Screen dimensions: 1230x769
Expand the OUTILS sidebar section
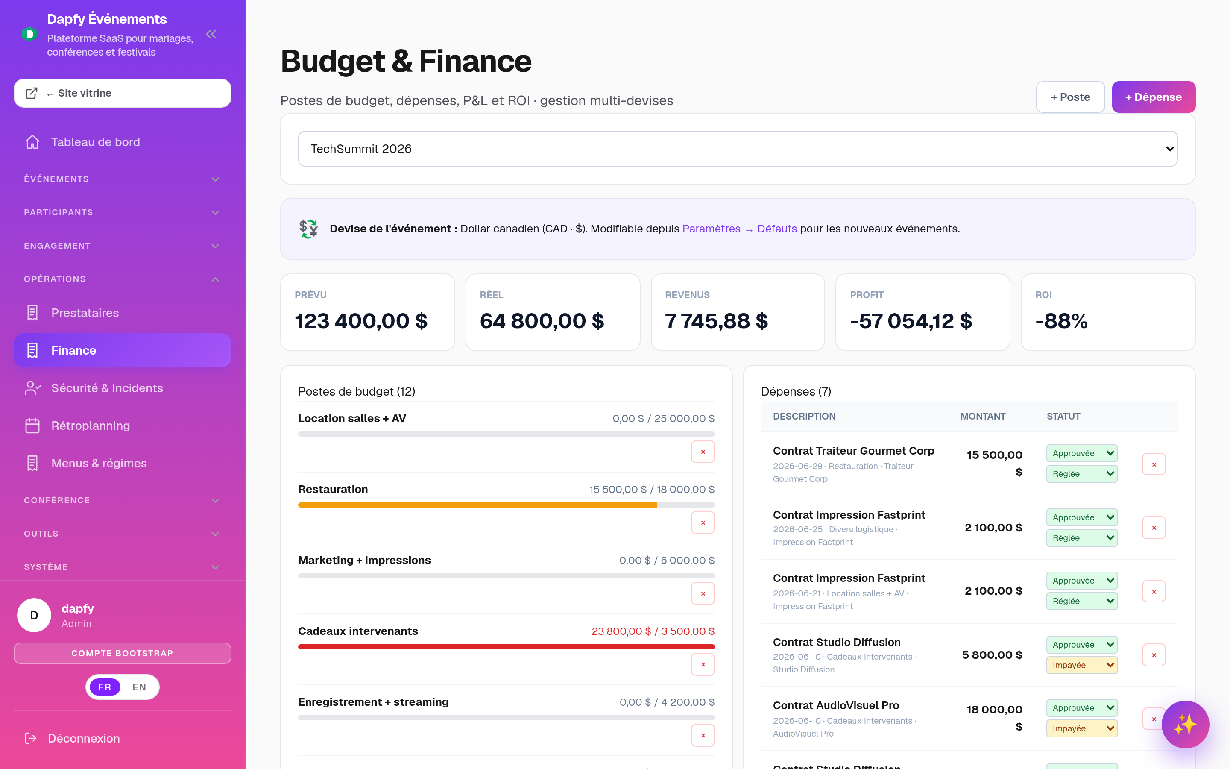point(123,534)
